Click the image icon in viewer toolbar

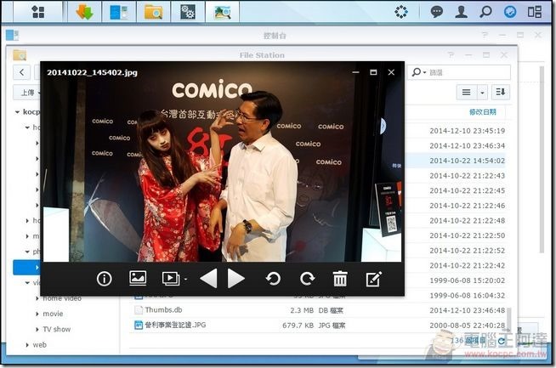tap(138, 278)
